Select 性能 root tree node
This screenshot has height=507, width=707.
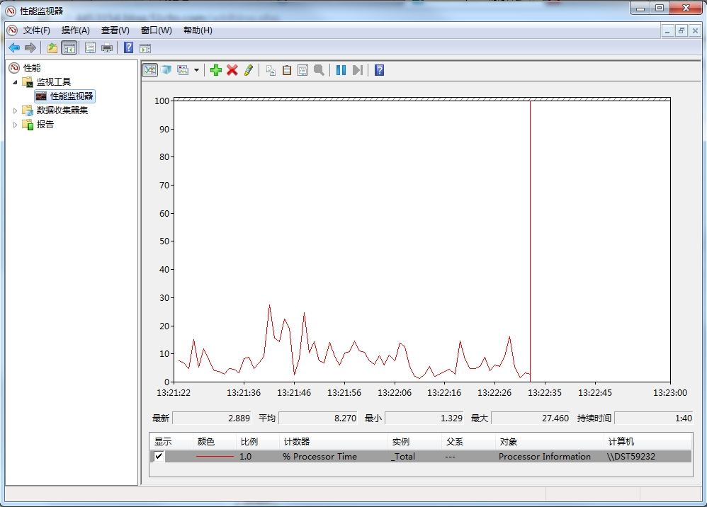click(x=32, y=67)
